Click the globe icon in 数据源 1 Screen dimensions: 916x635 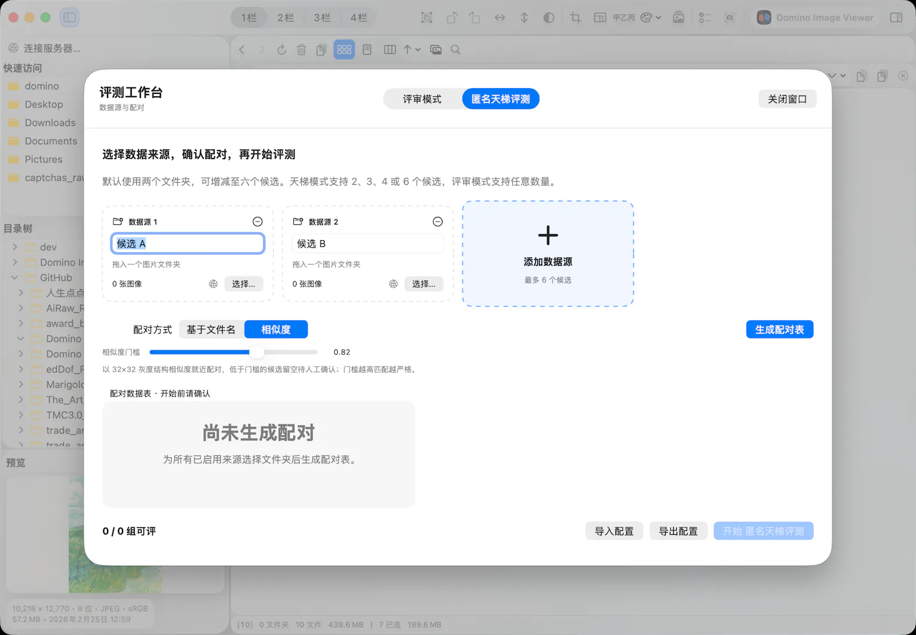point(214,284)
